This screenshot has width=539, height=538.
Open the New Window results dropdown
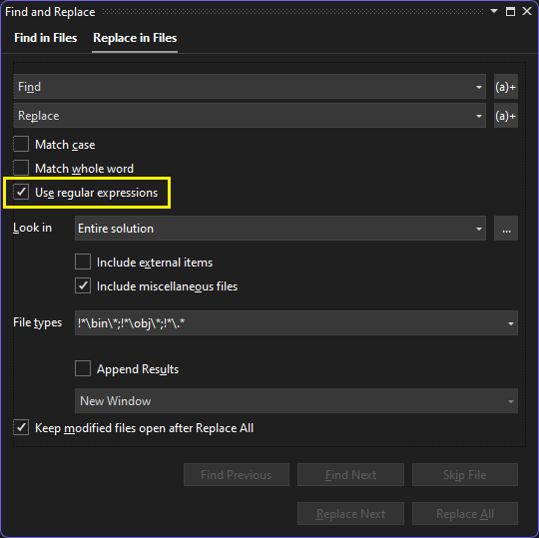click(296, 401)
